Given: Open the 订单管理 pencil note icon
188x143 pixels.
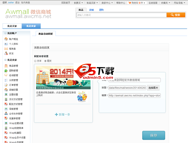Looking at the screenshot, I should tap(6, 85).
